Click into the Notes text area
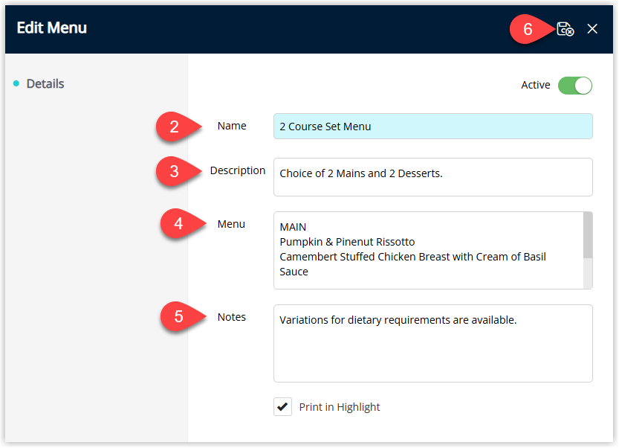This screenshot has width=619, height=448. pos(432,343)
